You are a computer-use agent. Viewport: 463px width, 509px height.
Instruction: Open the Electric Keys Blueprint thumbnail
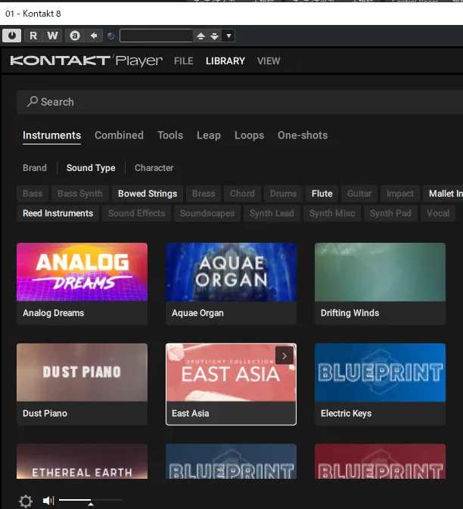pyautogui.click(x=380, y=372)
